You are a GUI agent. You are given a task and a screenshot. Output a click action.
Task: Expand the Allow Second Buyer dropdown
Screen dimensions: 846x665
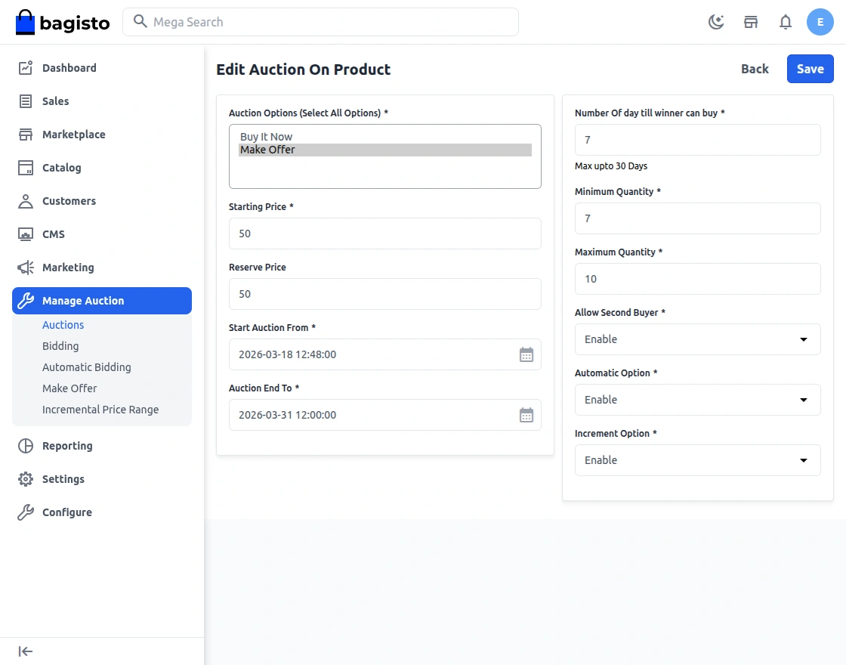point(697,339)
